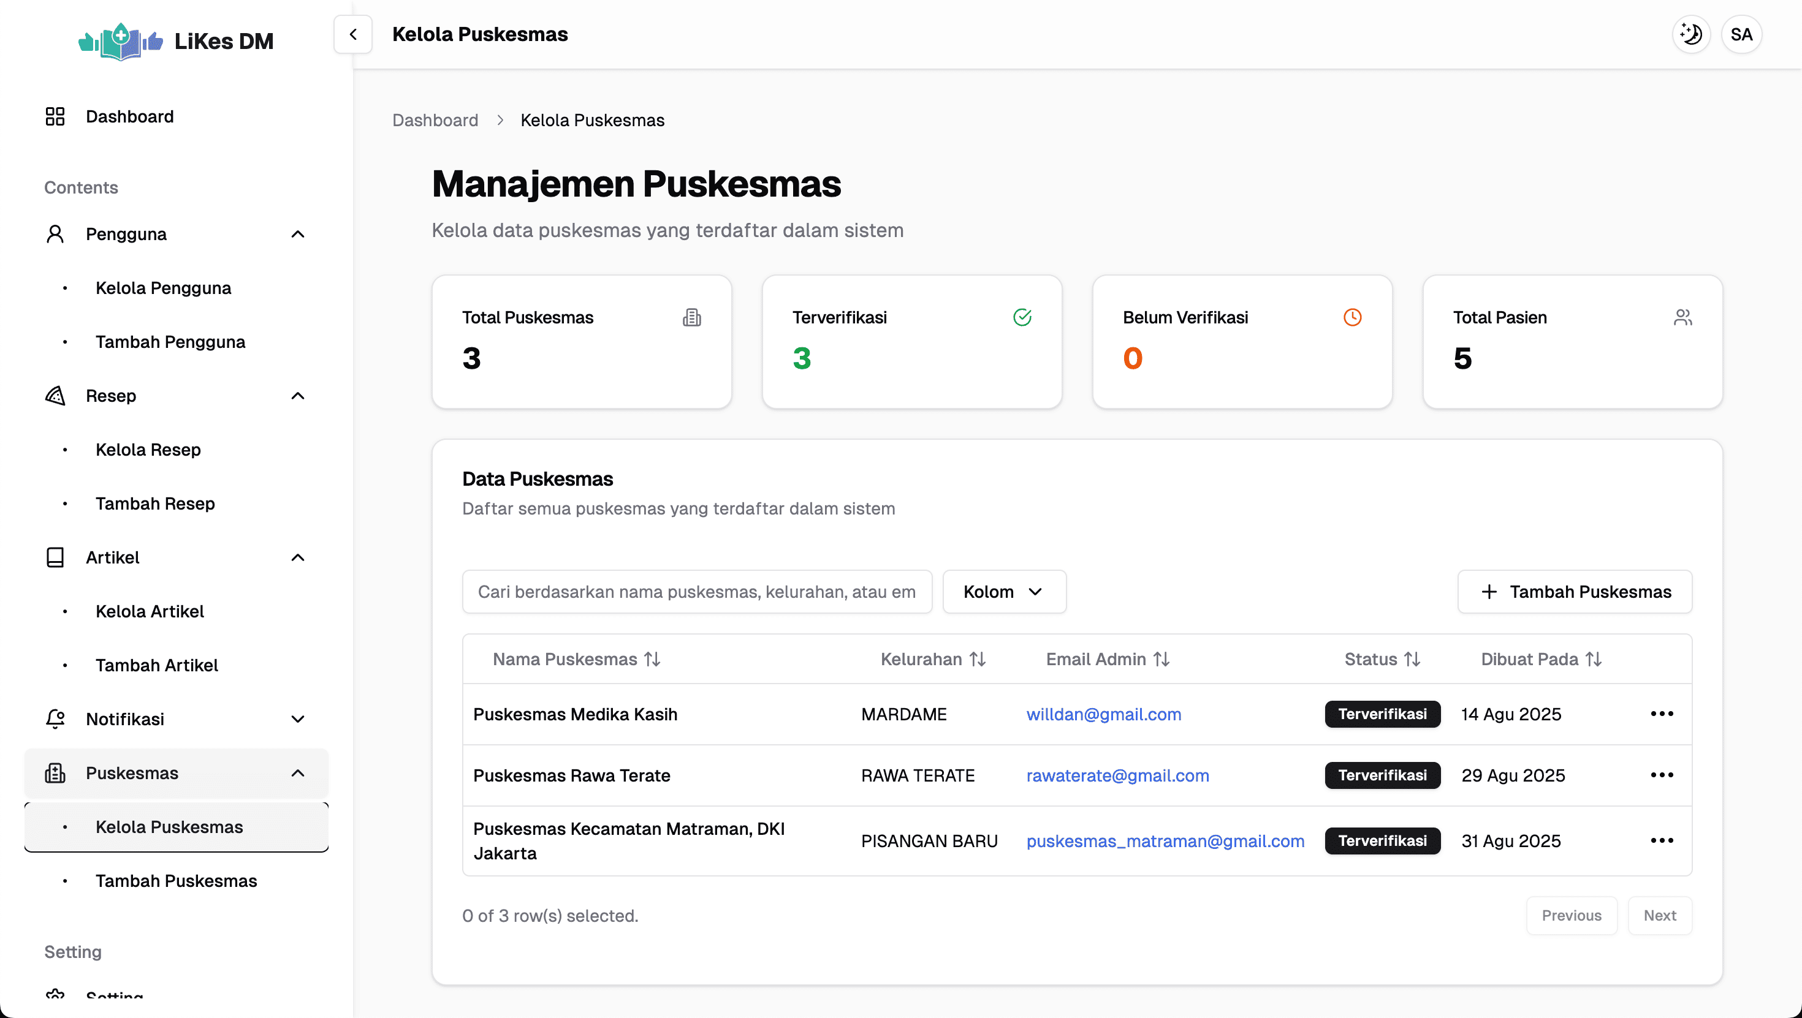Select Kelola Puskesmas in sidebar
Viewport: 1802px width, 1018px height.
tap(177, 826)
